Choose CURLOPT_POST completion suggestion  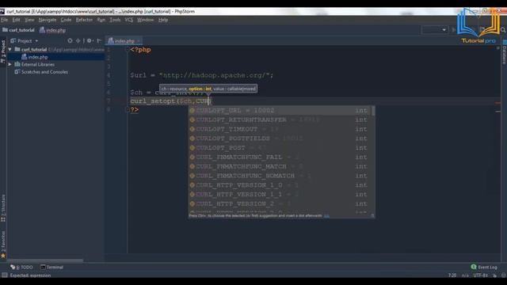click(x=280, y=148)
